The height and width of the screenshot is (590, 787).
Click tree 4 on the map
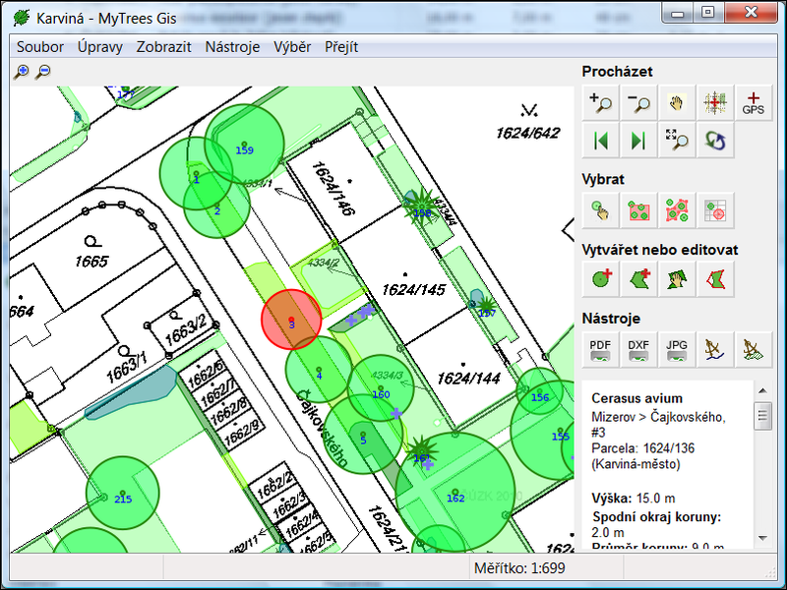tap(318, 370)
